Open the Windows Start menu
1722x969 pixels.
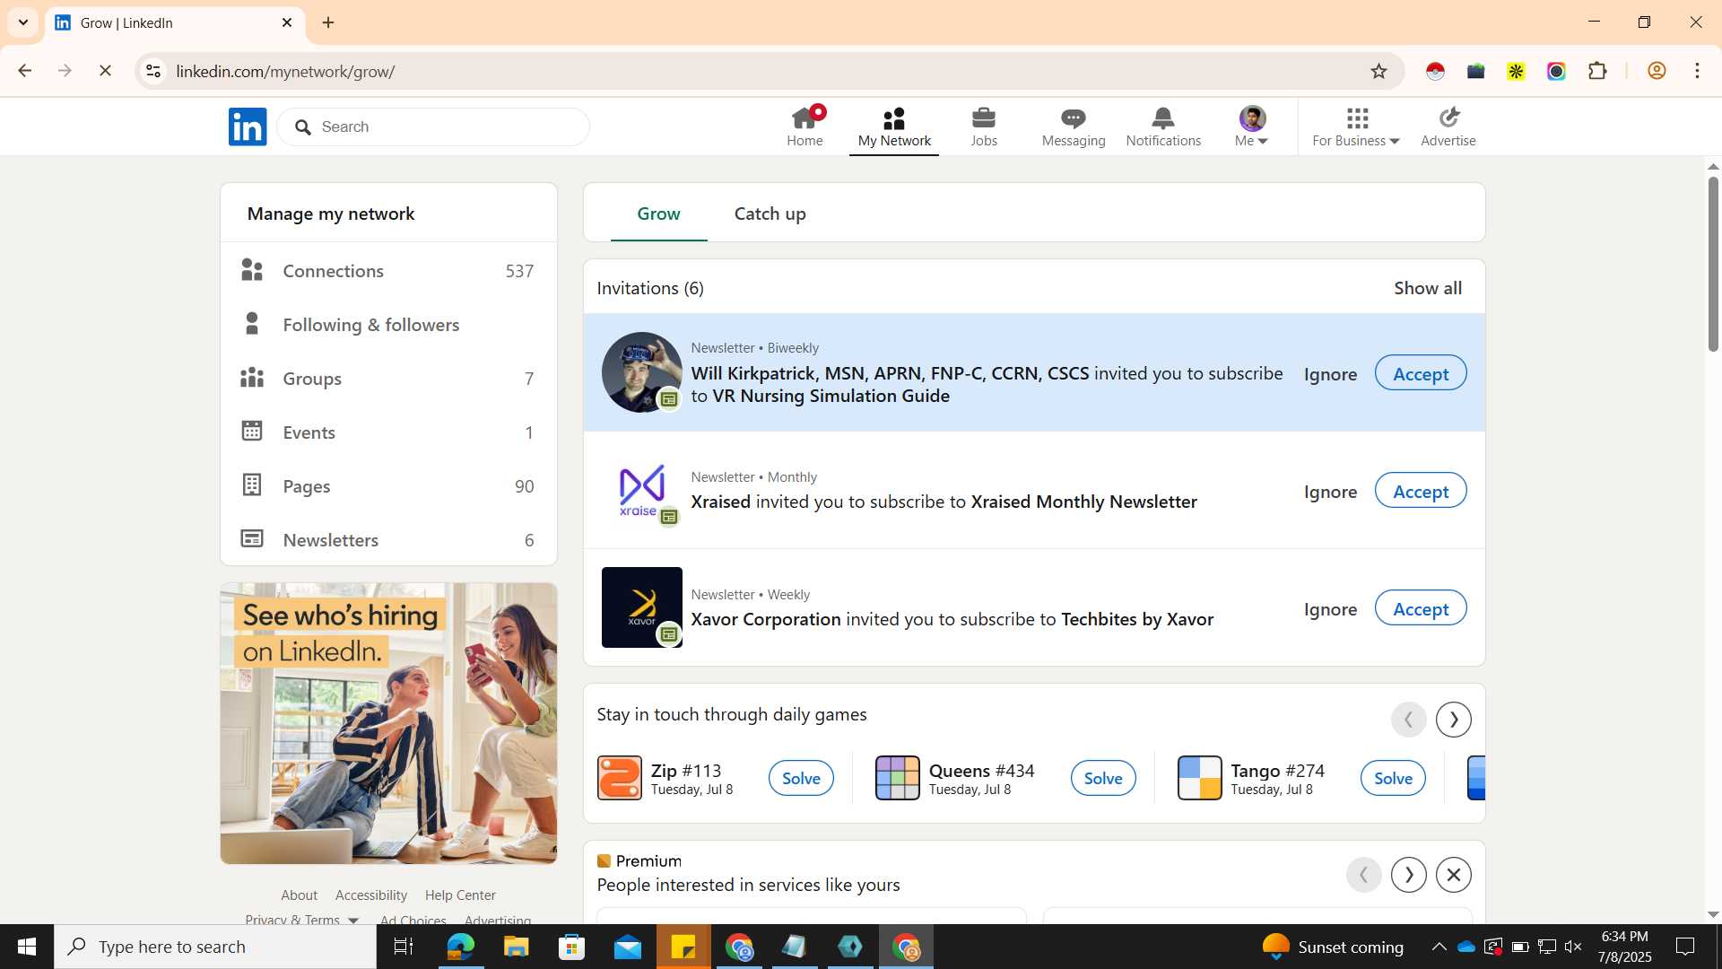(x=27, y=947)
